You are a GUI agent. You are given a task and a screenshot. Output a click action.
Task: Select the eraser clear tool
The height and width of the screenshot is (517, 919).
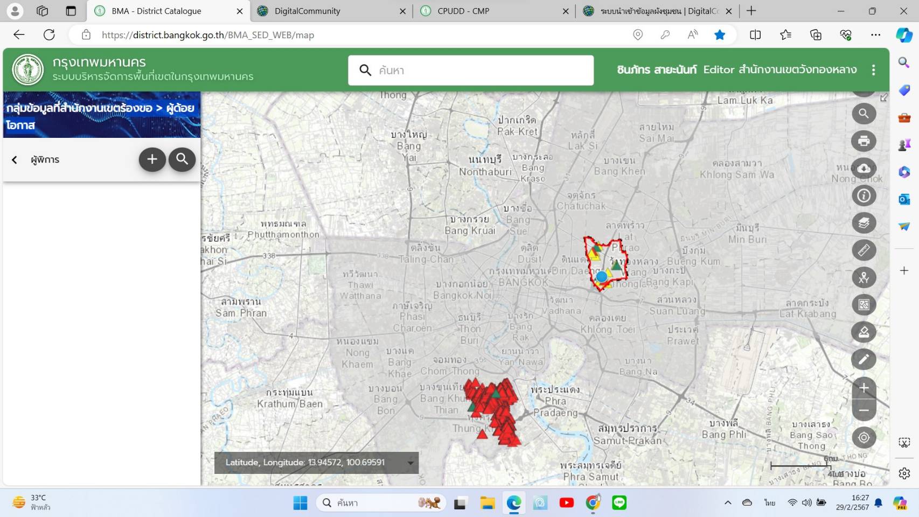coord(864,332)
